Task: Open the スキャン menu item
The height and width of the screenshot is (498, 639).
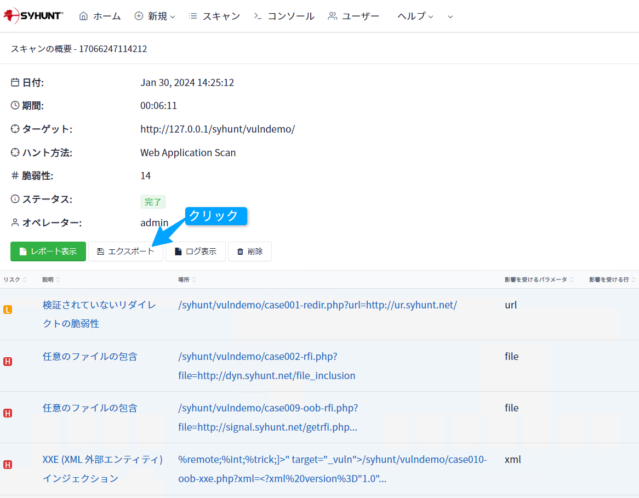Action: [x=214, y=16]
